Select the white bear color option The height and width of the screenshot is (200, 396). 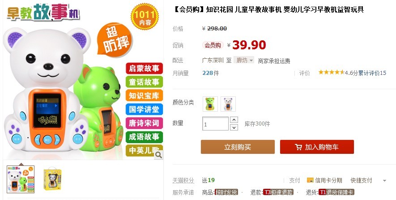click(x=228, y=104)
